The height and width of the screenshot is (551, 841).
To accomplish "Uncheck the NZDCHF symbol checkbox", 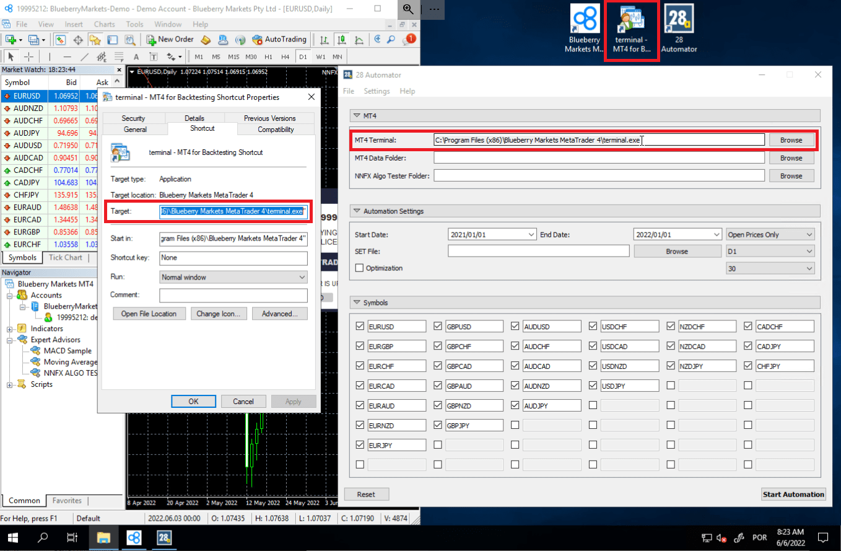I will click(671, 326).
